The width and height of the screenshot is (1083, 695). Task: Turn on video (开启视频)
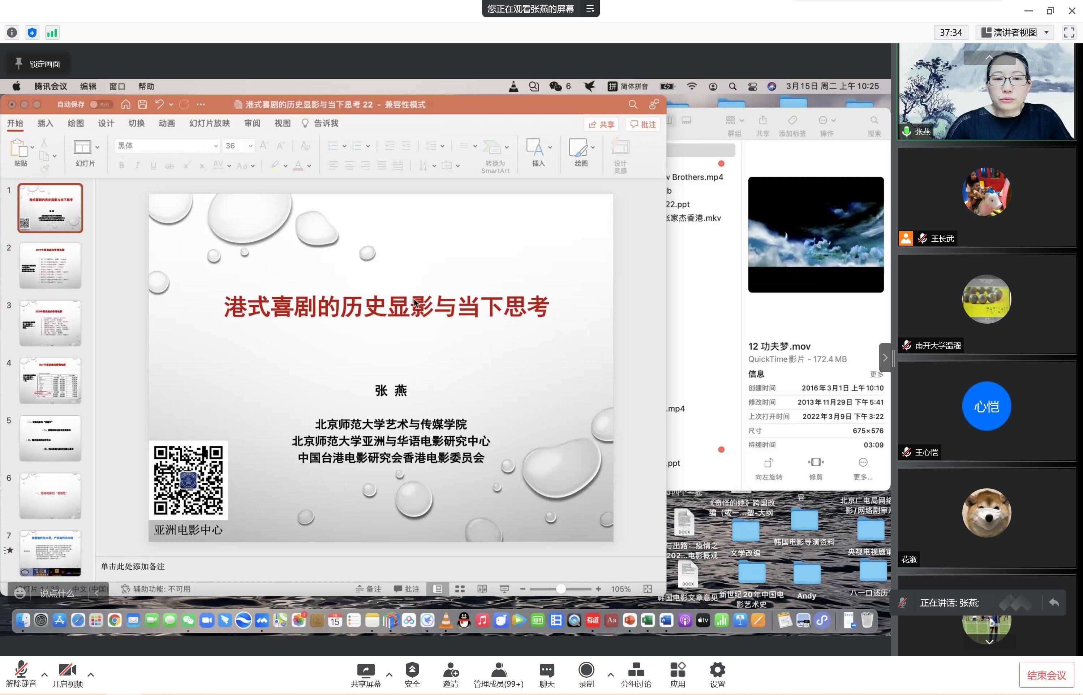click(x=67, y=670)
